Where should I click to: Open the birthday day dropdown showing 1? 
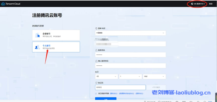coord(130,77)
